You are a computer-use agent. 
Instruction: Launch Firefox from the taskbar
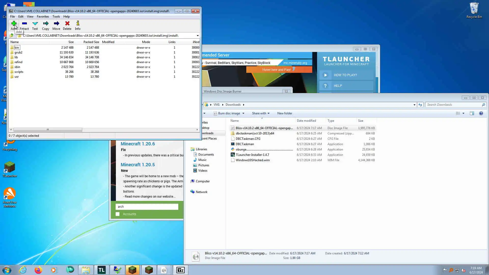[x=38, y=270]
